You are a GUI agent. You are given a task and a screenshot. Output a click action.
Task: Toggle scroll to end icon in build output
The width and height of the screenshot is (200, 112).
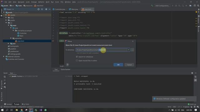pyautogui.click(x=195, y=80)
